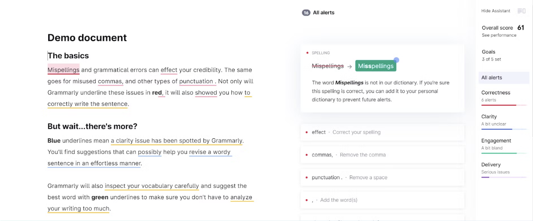Expand the Add the word(s) alert
Image resolution: width=533 pixels, height=221 pixels.
point(382,200)
